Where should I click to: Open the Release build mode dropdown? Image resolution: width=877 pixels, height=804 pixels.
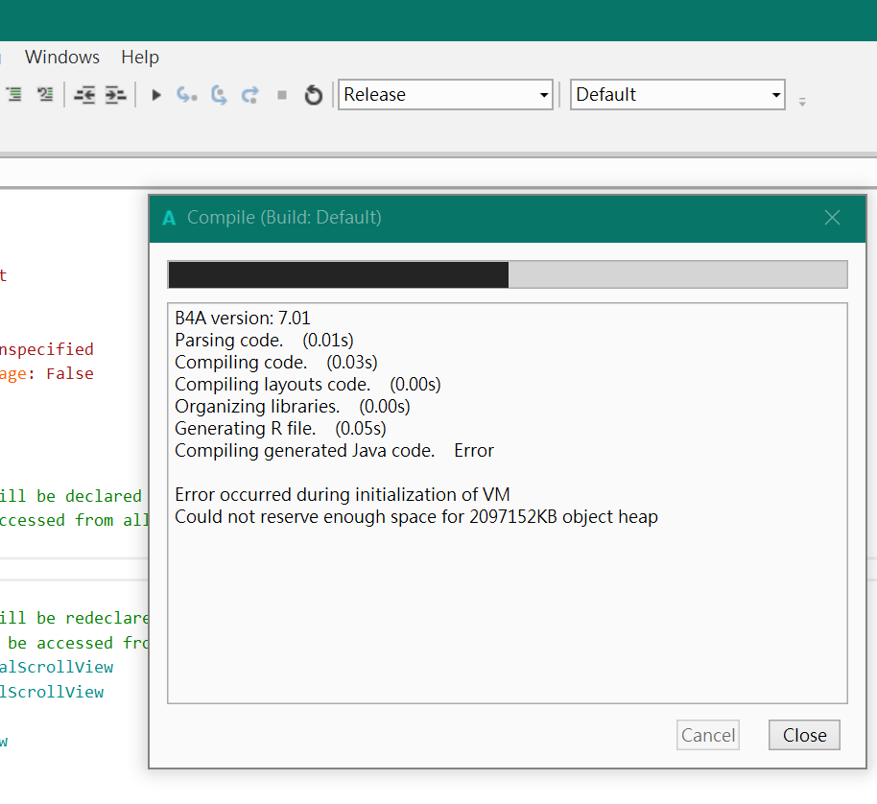coord(446,94)
